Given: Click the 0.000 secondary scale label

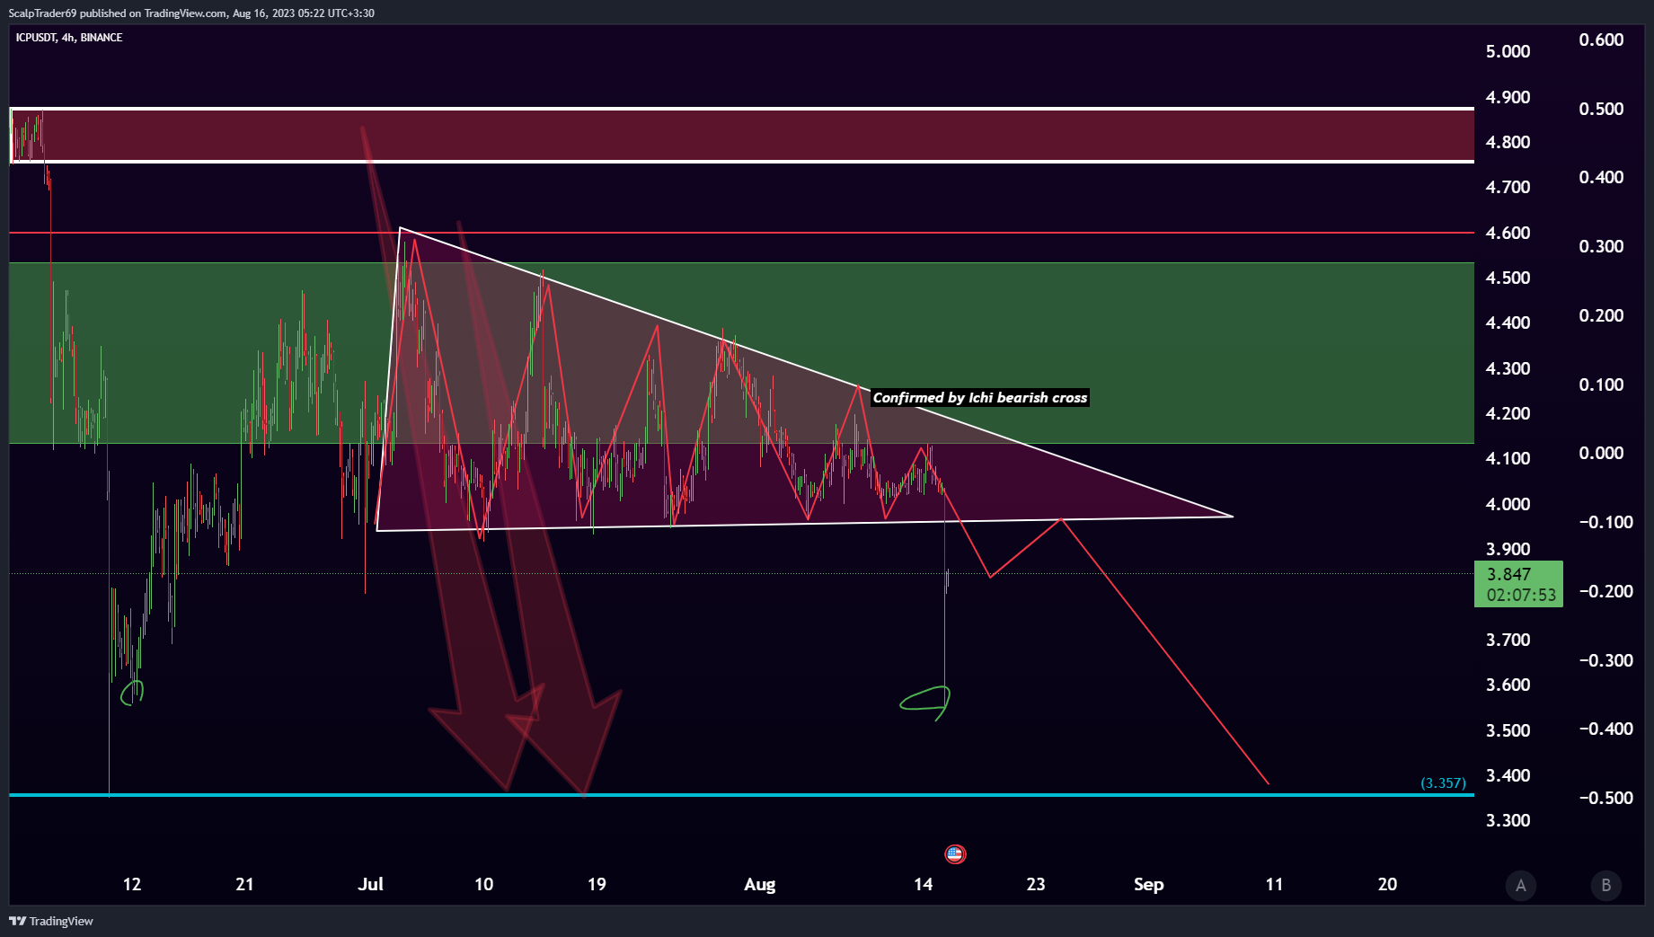Looking at the screenshot, I should tap(1601, 453).
